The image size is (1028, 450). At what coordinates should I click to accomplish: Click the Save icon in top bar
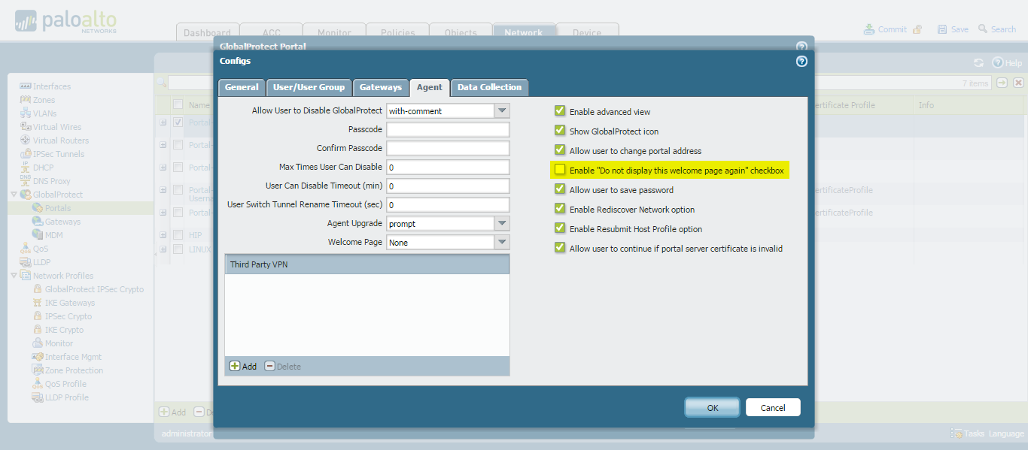tap(941, 29)
